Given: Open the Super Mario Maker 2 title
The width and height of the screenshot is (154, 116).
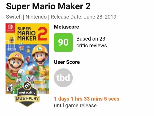Looking at the screenshot, I should tap(48, 6).
